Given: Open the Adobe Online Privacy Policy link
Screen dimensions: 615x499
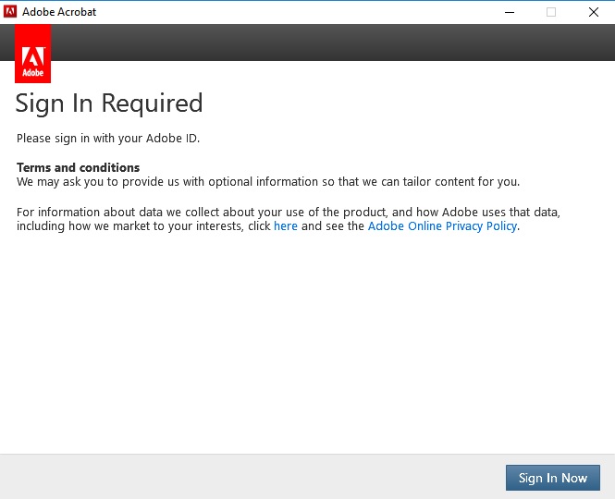Looking at the screenshot, I should [442, 226].
